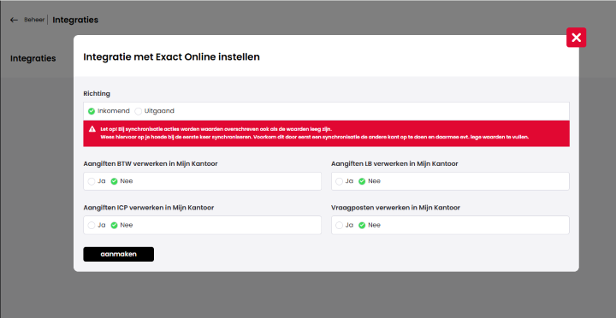Screen dimensions: 616x318
Task: Choose Ja for Vraagposten verwerken
Action: pyautogui.click(x=340, y=226)
